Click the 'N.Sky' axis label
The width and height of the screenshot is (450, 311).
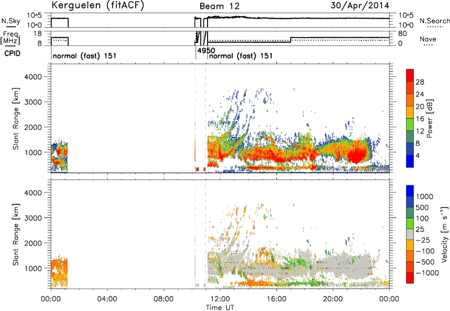11,21
